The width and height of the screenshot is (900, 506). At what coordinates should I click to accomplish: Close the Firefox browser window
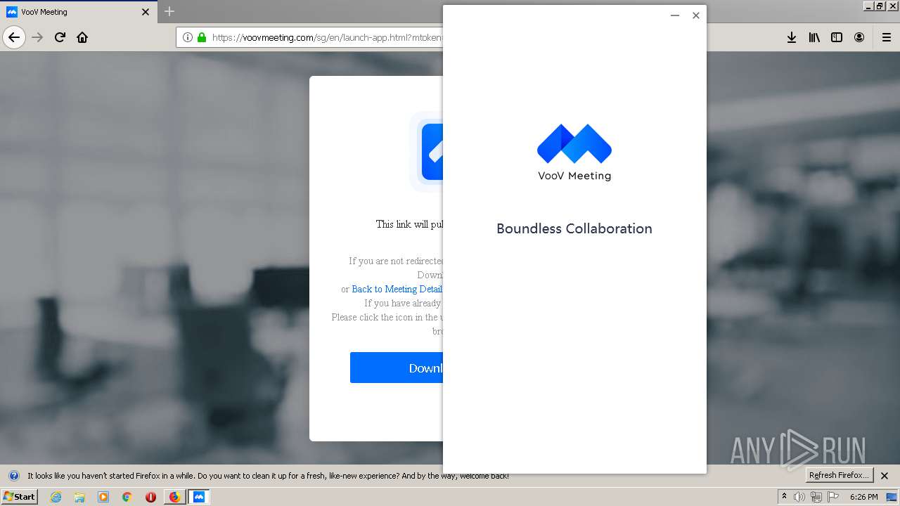[892, 6]
